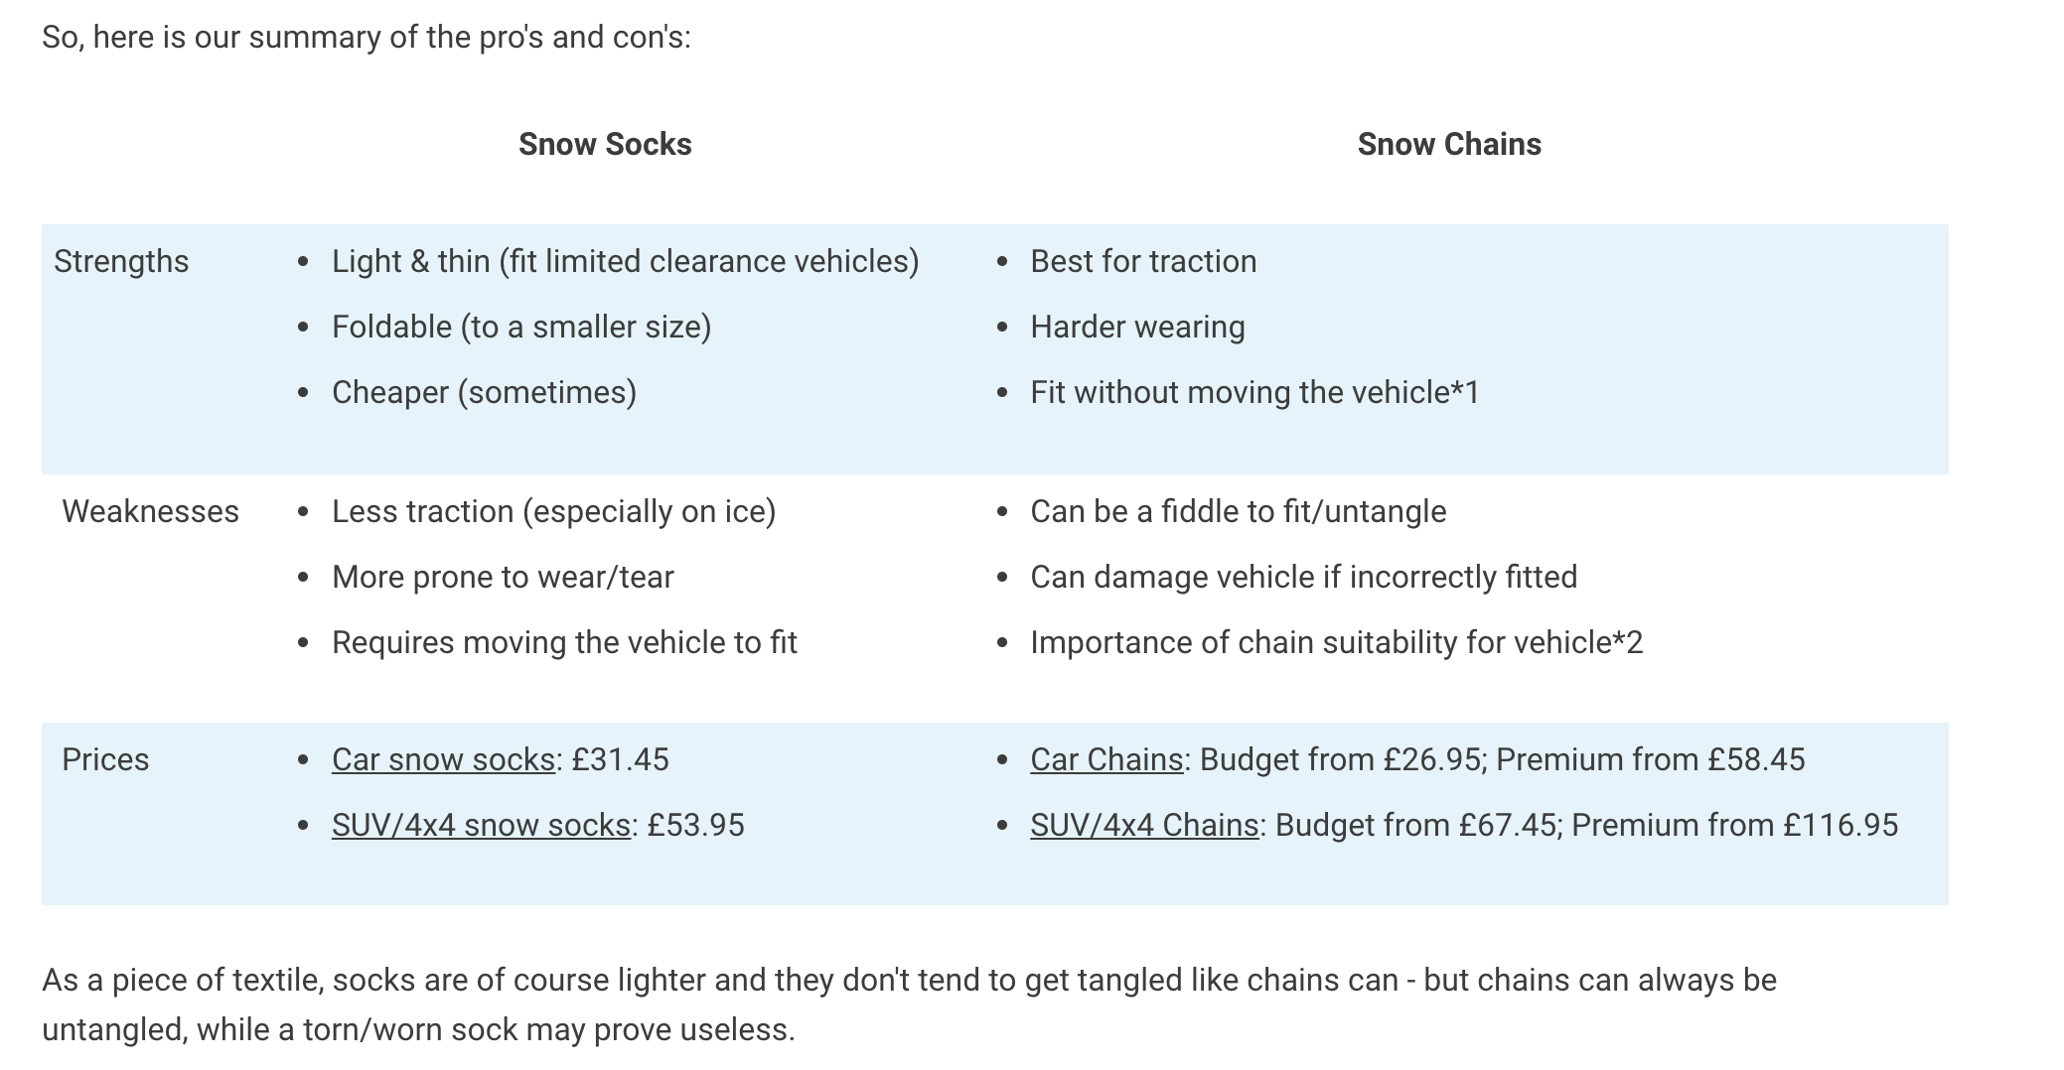Viewport: 2064px width, 1070px height.
Task: Select the Prices row label
Action: click(105, 759)
